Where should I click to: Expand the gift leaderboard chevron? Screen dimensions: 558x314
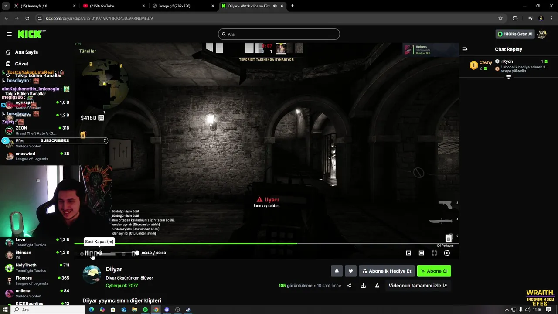pyautogui.click(x=508, y=77)
